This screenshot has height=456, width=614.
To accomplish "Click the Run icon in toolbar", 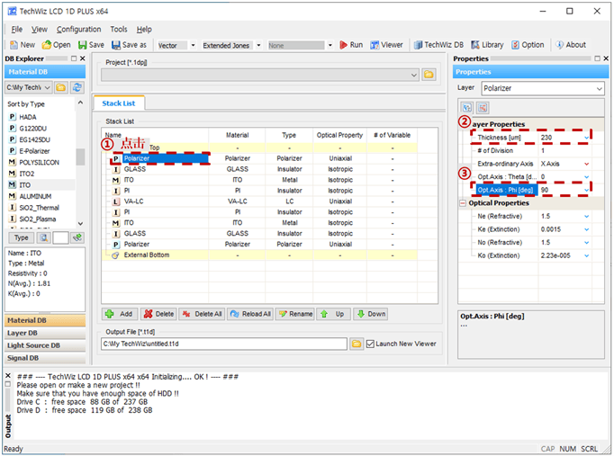I will (x=349, y=45).
